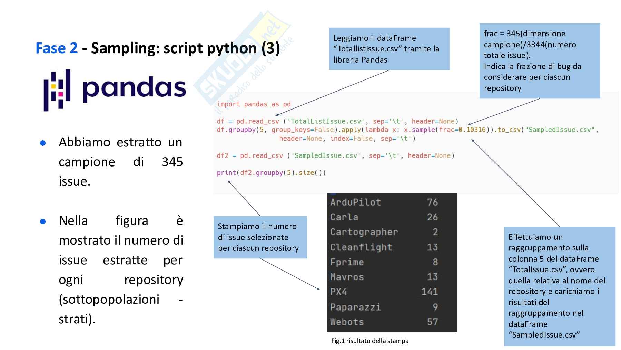Click the pandas logo icon

[57, 90]
